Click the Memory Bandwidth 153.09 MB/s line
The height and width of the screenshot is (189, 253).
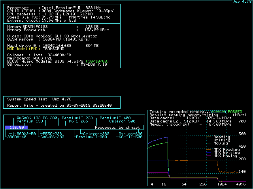[58, 30]
